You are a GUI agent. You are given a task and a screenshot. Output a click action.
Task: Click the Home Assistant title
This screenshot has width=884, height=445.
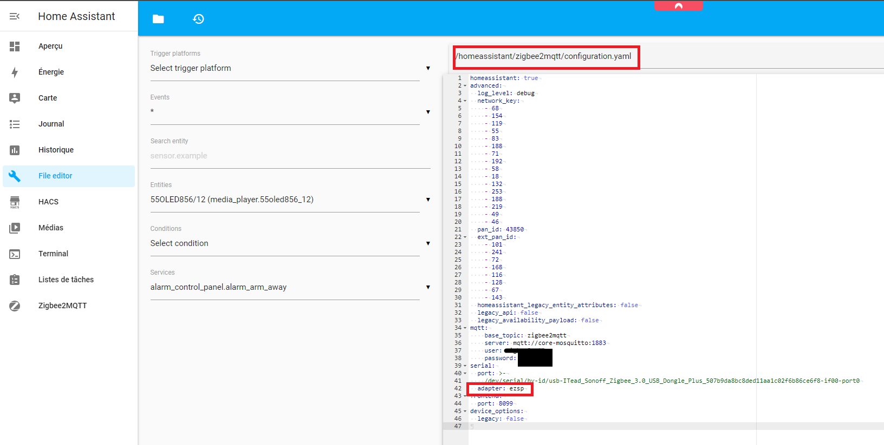click(x=76, y=16)
